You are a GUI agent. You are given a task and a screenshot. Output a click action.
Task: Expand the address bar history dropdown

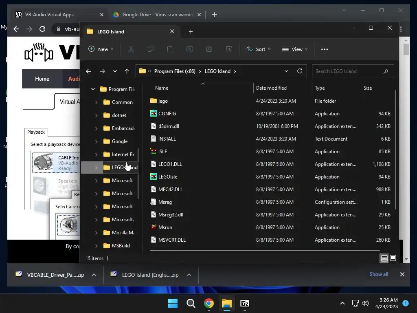[286, 71]
